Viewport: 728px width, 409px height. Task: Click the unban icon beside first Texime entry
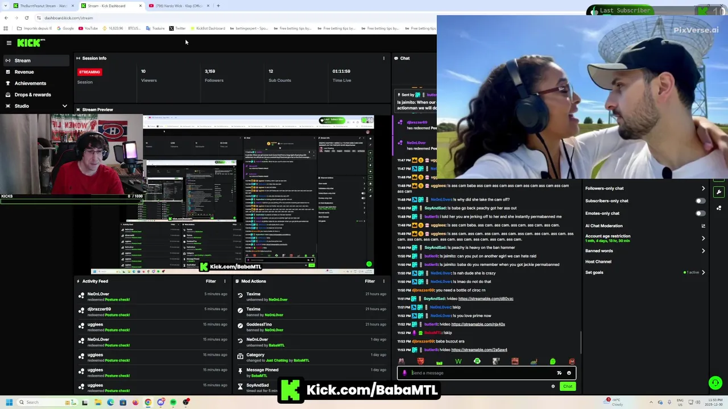click(240, 295)
